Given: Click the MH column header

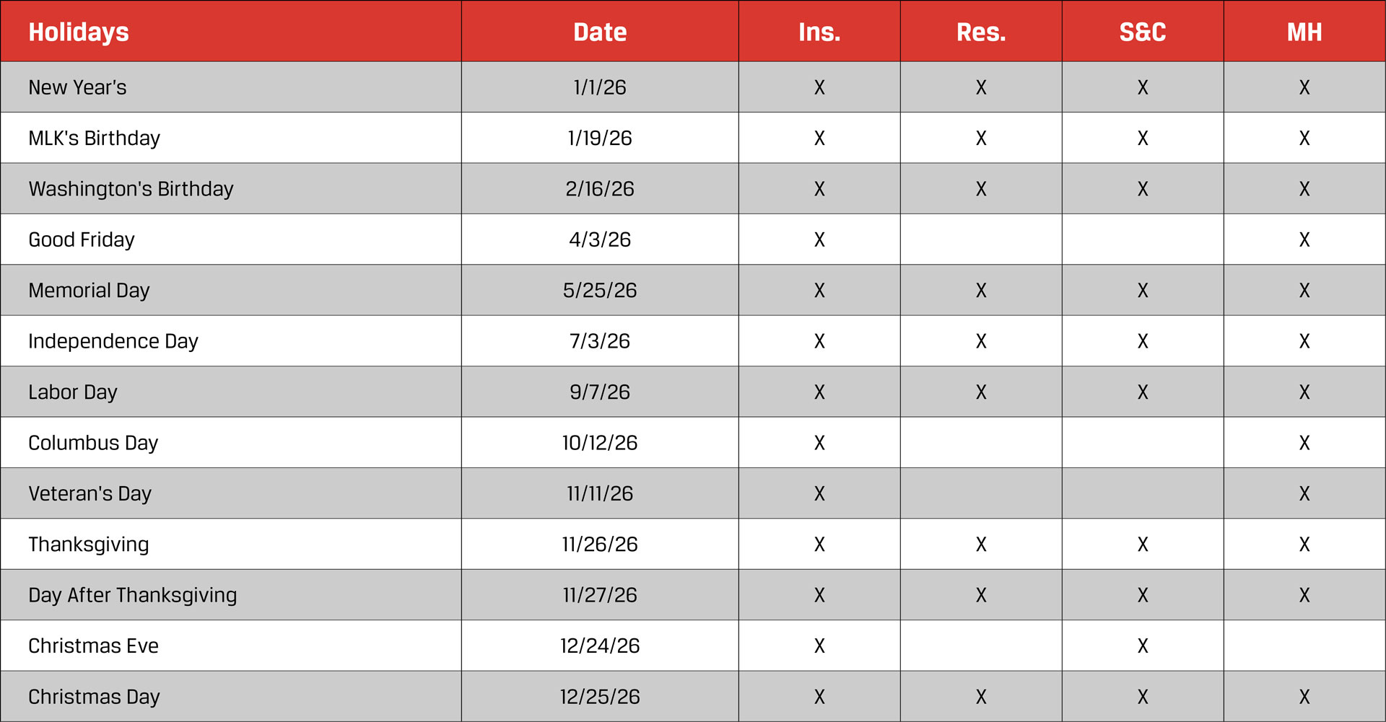Looking at the screenshot, I should [x=1304, y=32].
